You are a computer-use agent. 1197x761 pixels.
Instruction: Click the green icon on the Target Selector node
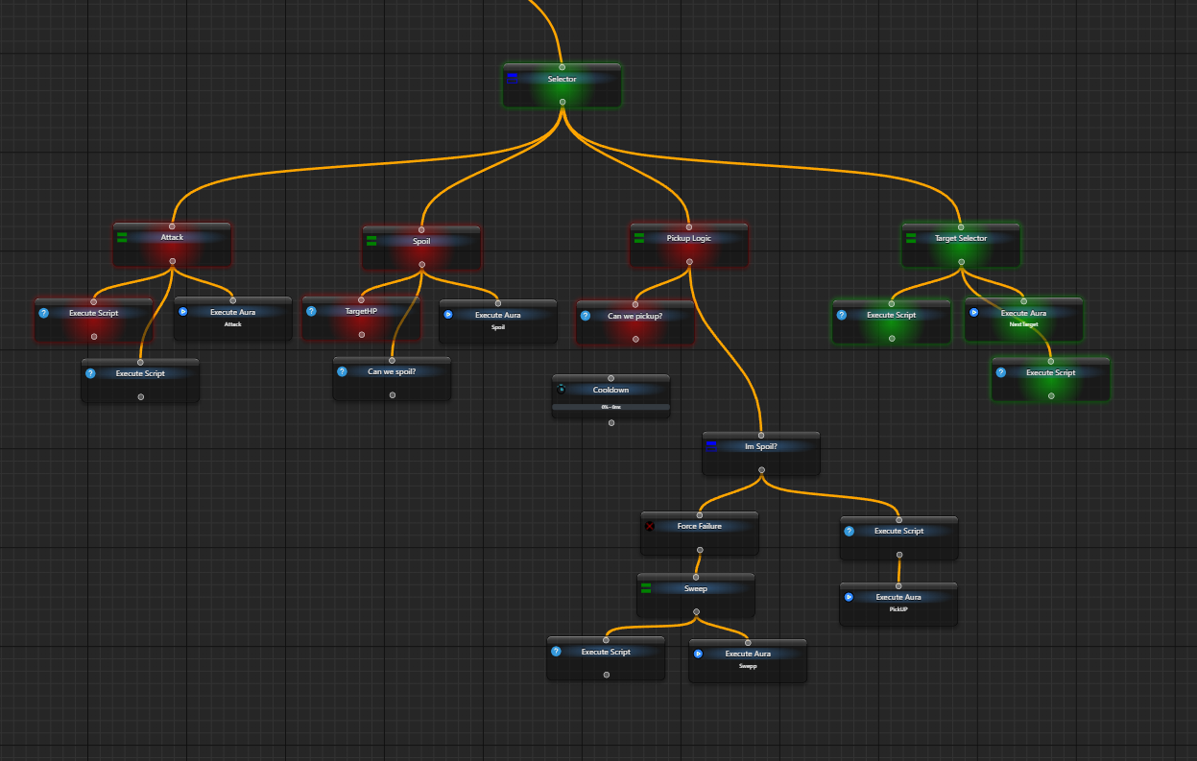911,238
